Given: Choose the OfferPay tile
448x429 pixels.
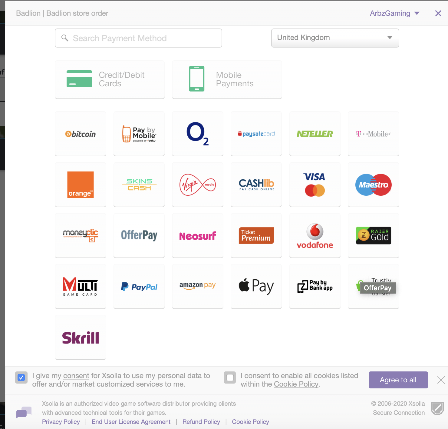Looking at the screenshot, I should tap(139, 235).
